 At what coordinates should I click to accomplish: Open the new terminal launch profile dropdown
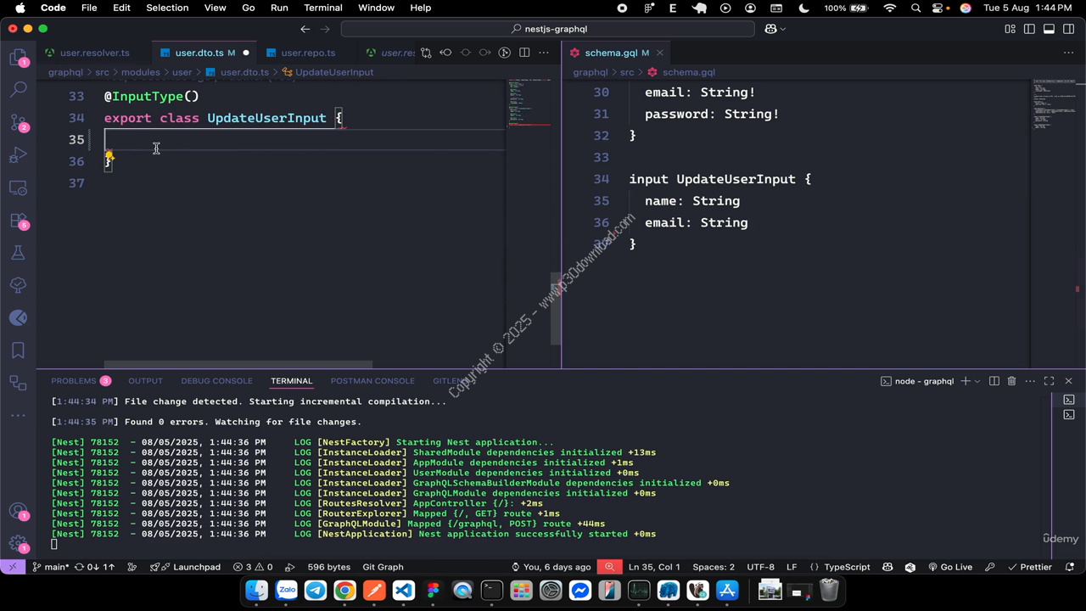click(977, 381)
